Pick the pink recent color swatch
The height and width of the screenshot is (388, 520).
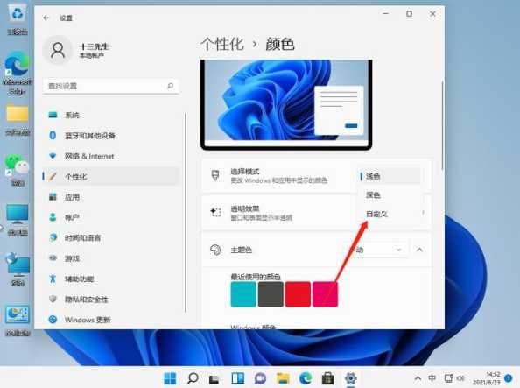[325, 294]
